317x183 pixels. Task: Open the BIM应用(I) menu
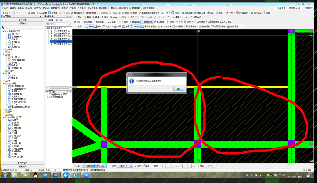tap(92, 8)
